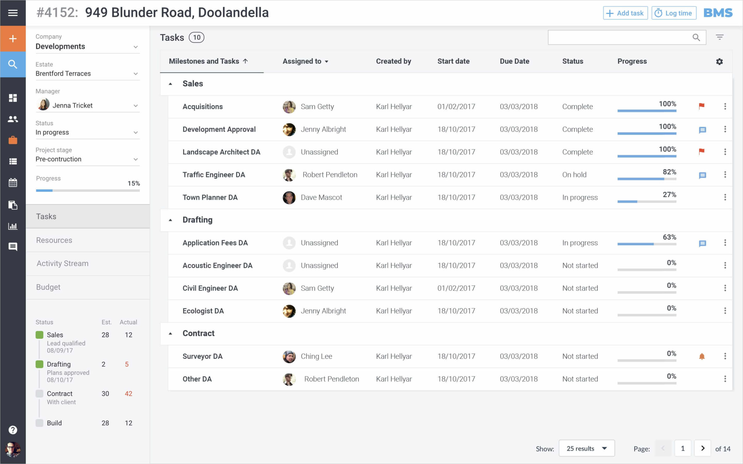Collapse the Drafting milestone group

click(x=171, y=220)
